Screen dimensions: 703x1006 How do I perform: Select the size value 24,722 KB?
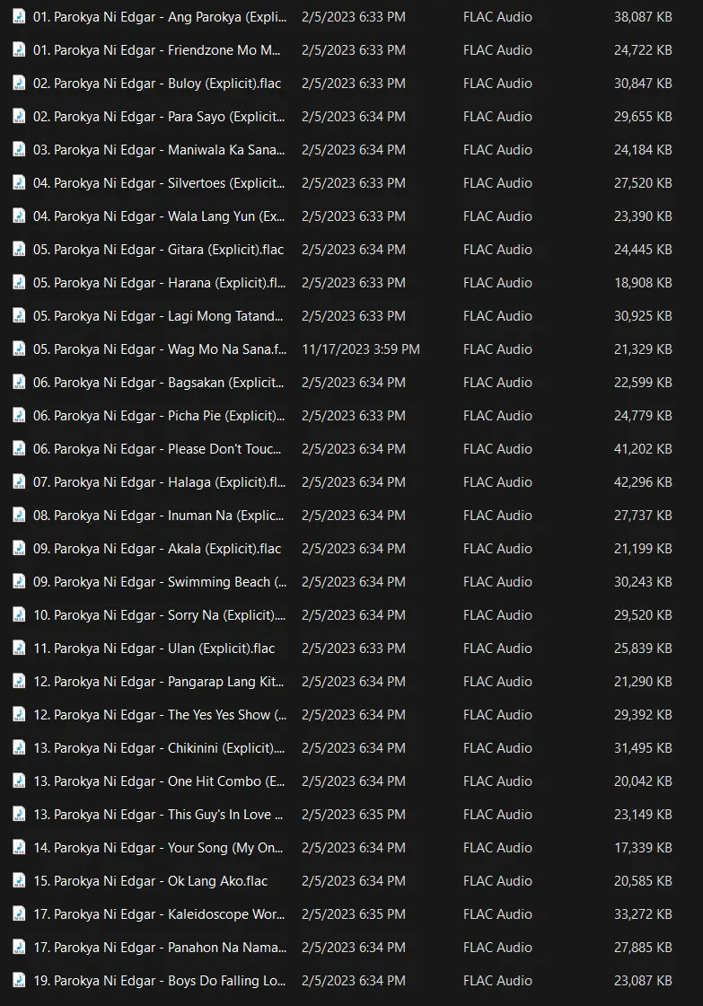643,50
